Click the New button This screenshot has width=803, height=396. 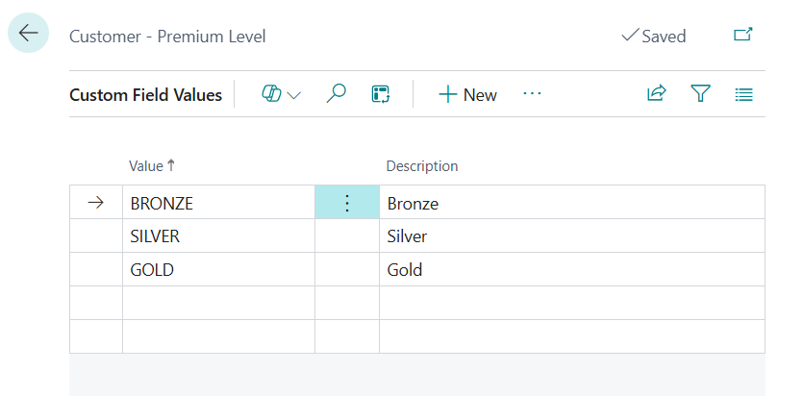point(467,94)
